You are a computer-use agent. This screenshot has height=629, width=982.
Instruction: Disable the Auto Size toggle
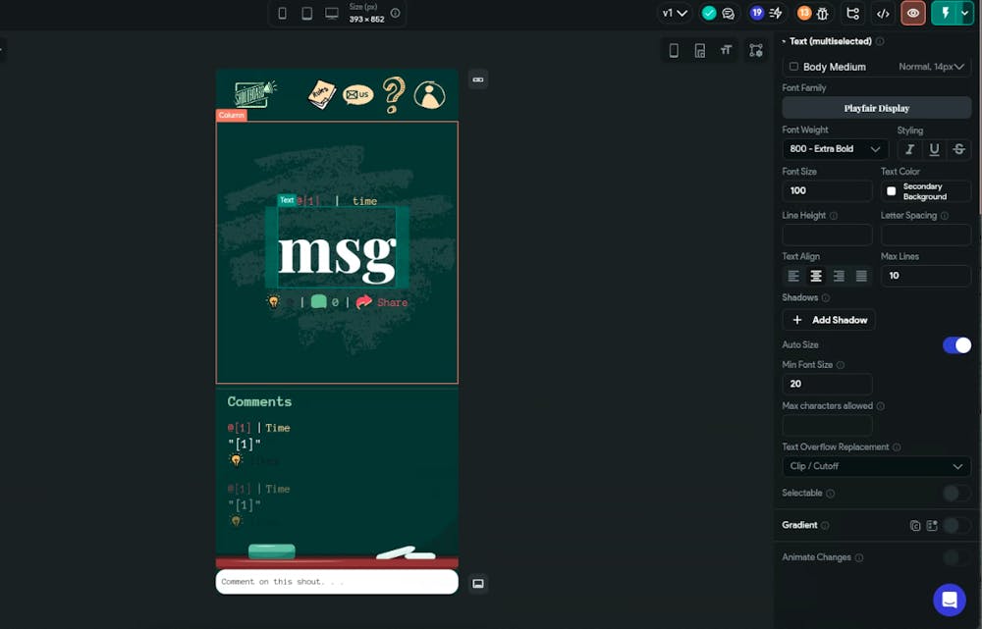pyautogui.click(x=956, y=345)
